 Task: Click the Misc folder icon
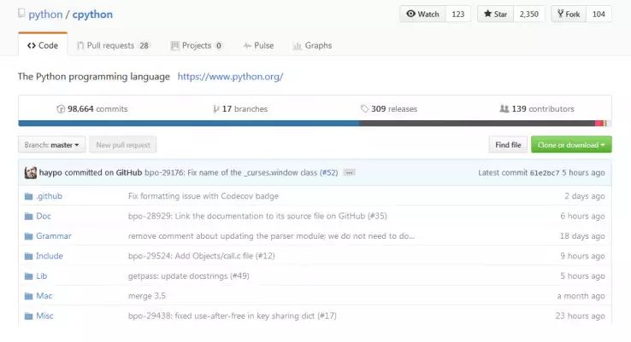coord(28,316)
